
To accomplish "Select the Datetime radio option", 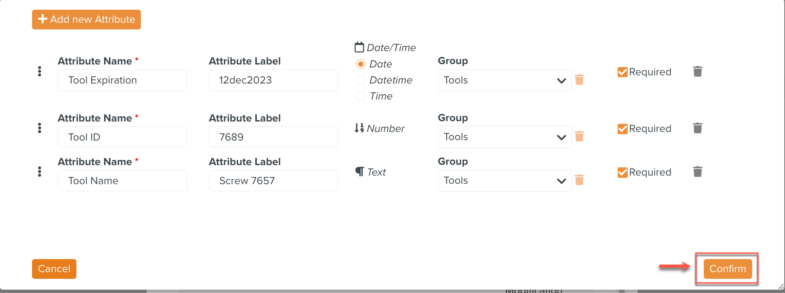I will (x=360, y=80).
